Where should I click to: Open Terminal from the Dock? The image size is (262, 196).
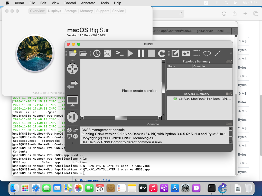(212, 188)
